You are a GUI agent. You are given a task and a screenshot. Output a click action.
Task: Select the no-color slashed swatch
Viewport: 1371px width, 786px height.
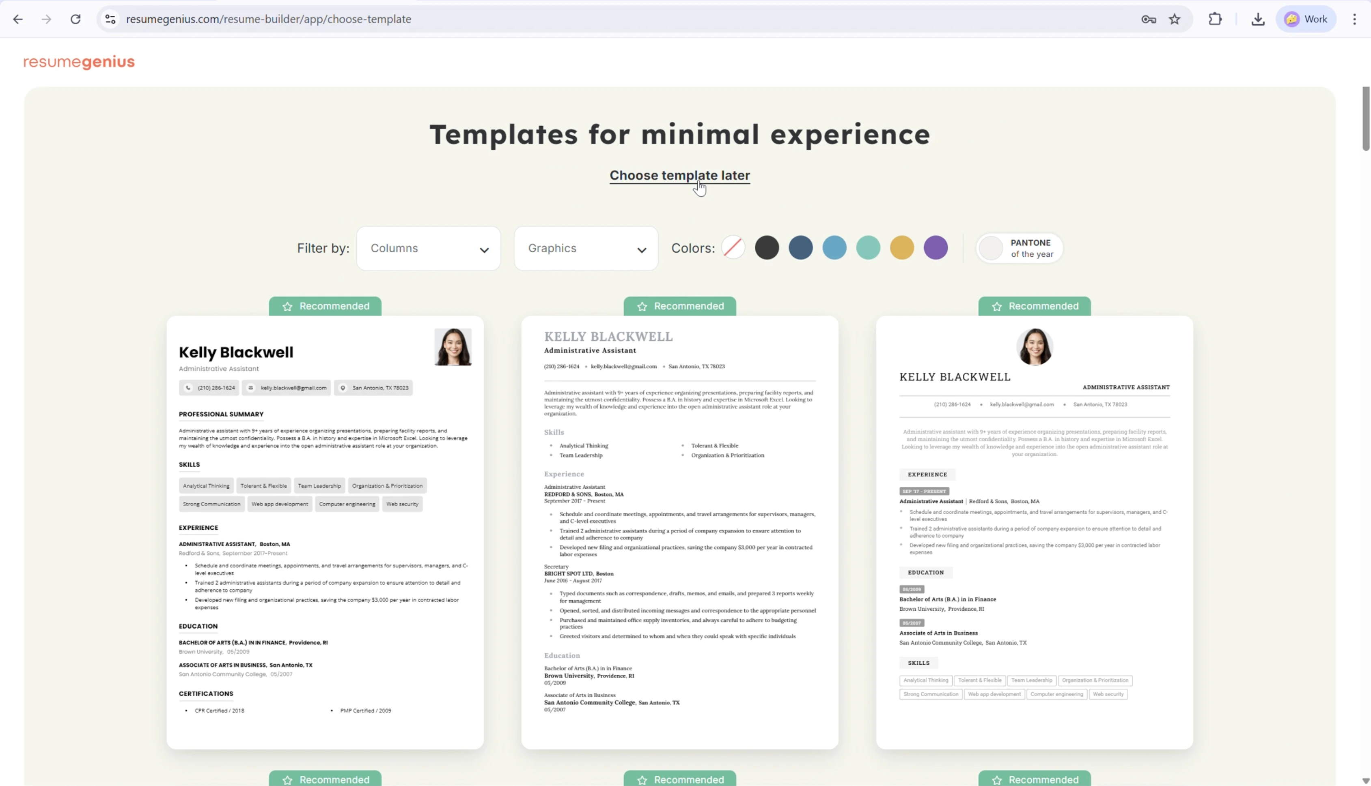point(733,248)
